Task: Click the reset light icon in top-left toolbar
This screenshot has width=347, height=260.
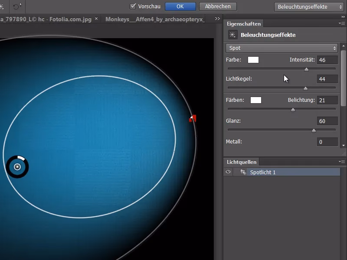Action: [17, 6]
